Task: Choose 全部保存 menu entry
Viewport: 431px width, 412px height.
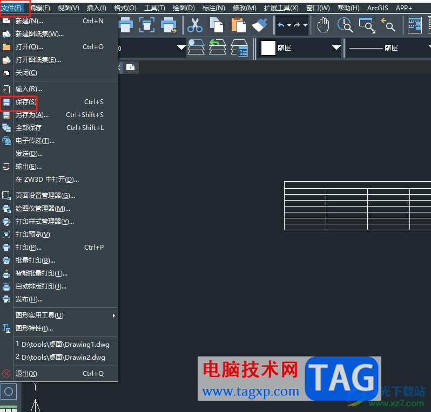Action: (x=59, y=128)
